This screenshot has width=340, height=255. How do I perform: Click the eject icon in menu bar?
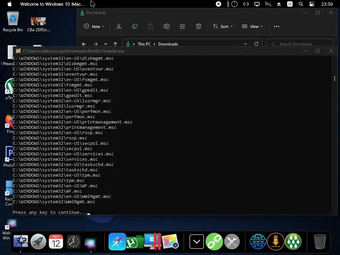point(279,4)
